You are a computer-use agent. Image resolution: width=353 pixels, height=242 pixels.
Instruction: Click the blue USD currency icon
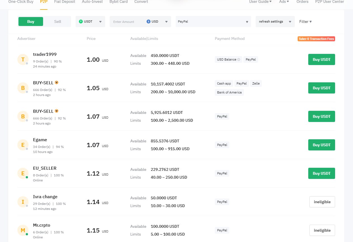(149, 21)
